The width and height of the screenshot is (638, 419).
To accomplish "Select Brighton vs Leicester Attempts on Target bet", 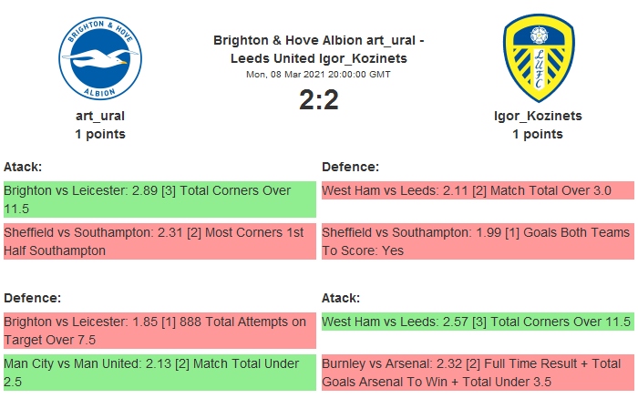I will (x=159, y=331).
